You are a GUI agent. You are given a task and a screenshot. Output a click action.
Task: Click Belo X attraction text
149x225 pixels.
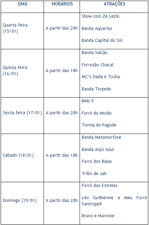click(x=88, y=101)
